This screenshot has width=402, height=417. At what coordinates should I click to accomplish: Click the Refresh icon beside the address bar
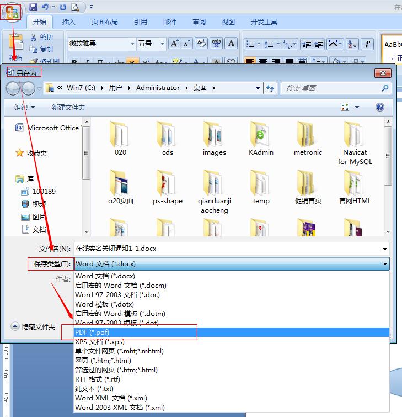tap(270, 88)
